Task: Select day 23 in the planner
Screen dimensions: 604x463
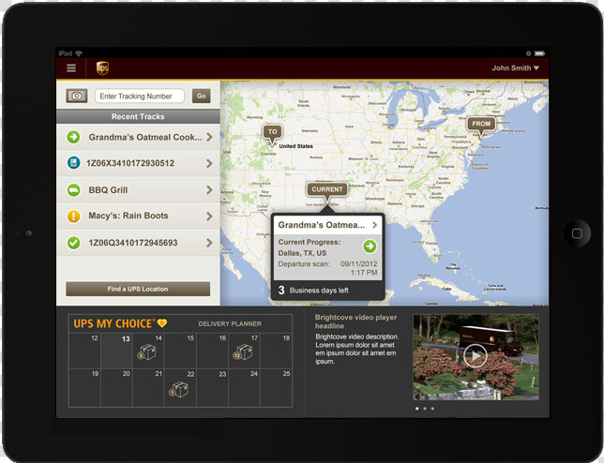Action: pyautogui.click(x=213, y=388)
